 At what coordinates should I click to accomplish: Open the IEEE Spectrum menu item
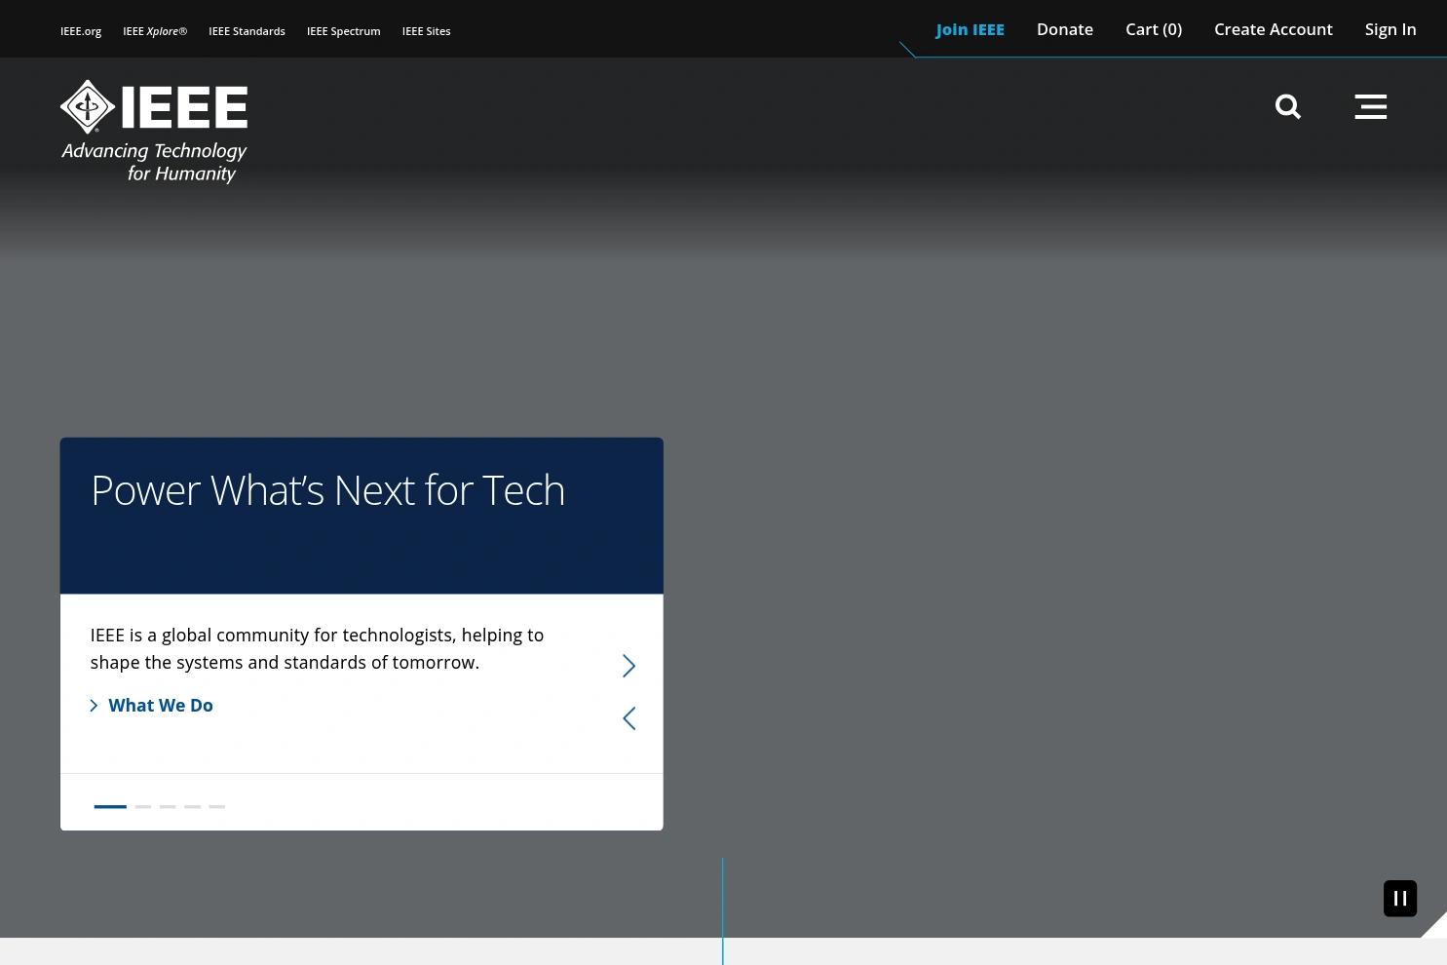pyautogui.click(x=343, y=30)
